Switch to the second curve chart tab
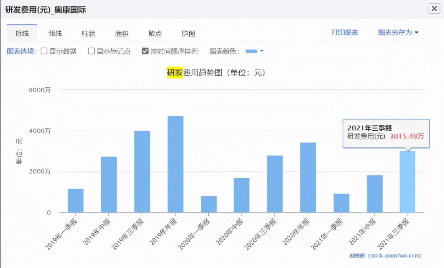This screenshot has width=444, height=268. [x=55, y=34]
